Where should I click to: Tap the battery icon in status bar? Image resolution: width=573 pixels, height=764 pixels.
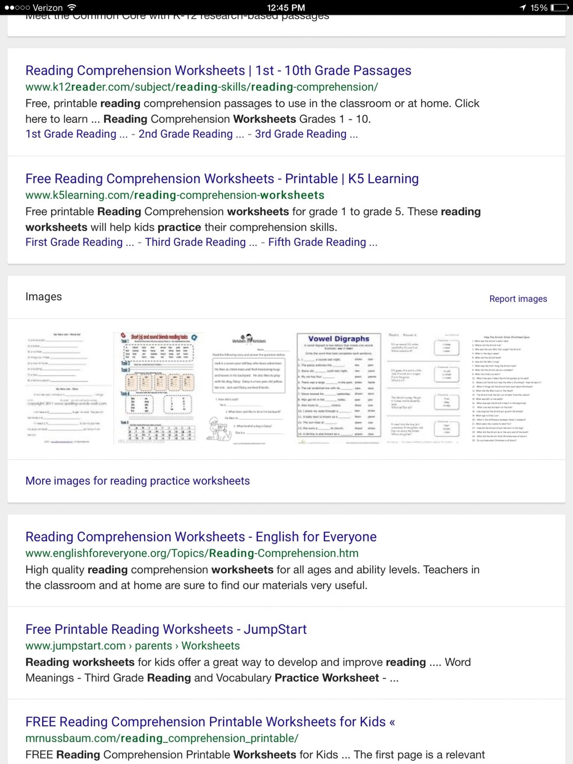click(559, 8)
